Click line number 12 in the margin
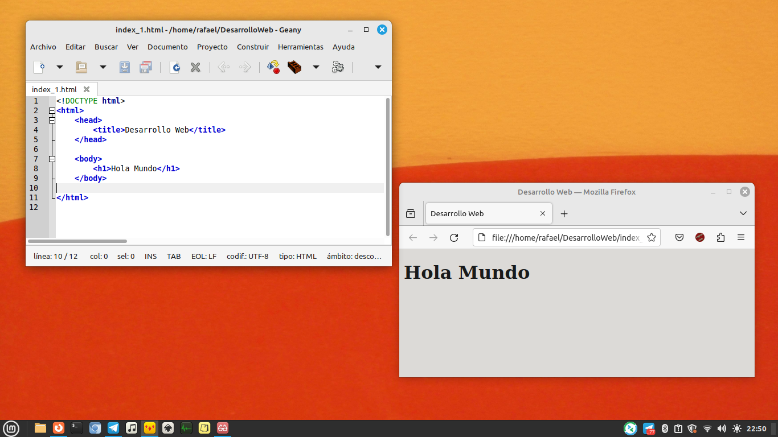The image size is (778, 437). (x=34, y=207)
